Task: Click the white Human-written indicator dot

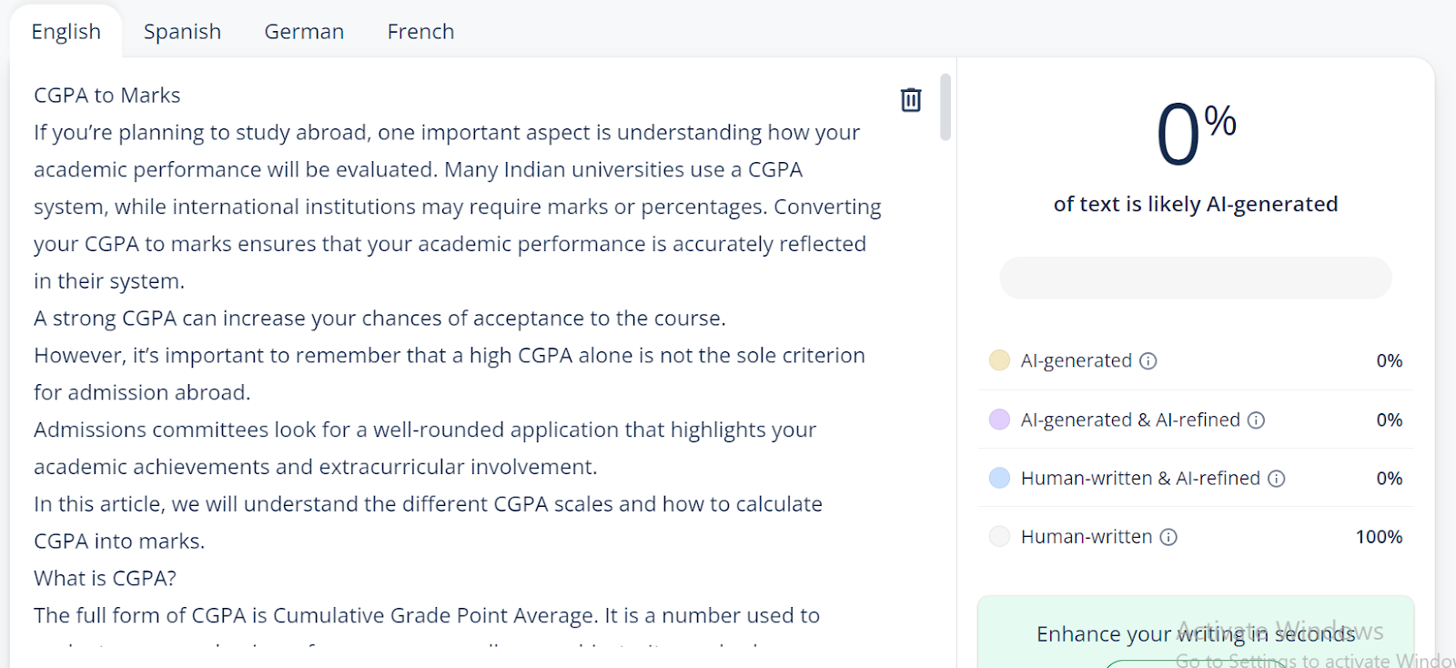Action: (x=999, y=537)
